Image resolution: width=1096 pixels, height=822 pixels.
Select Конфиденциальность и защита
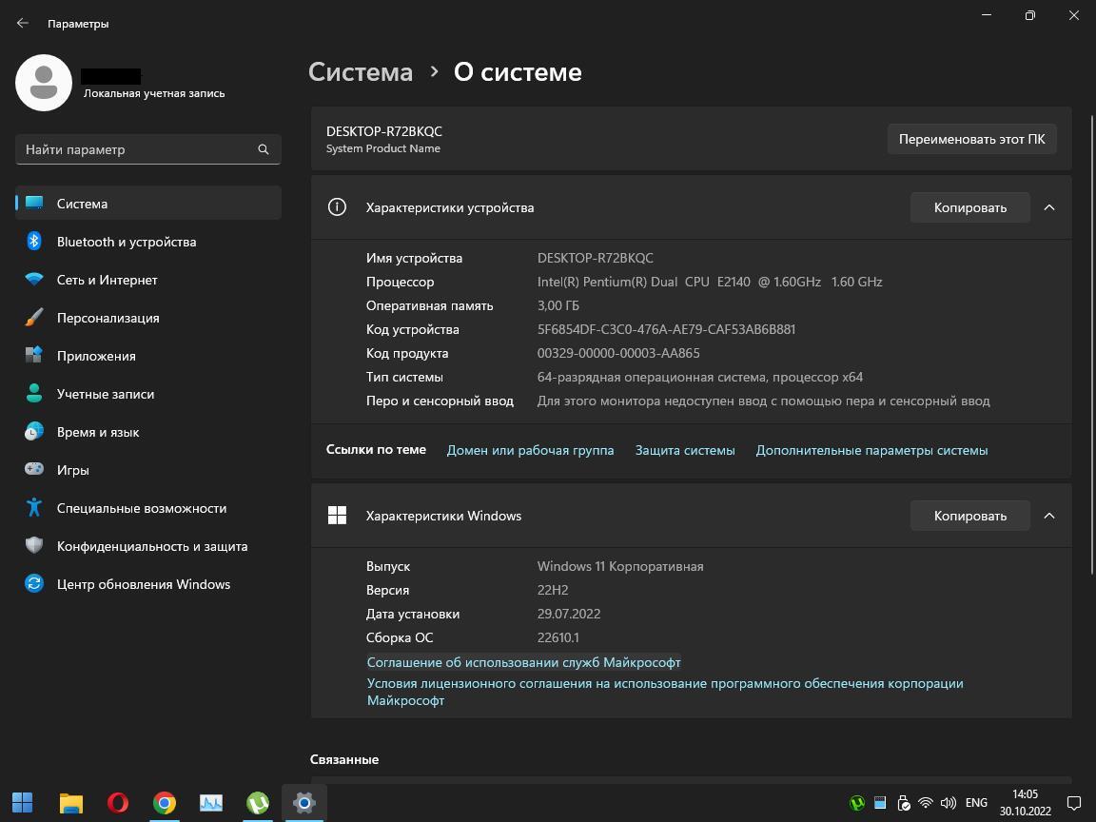point(148,547)
